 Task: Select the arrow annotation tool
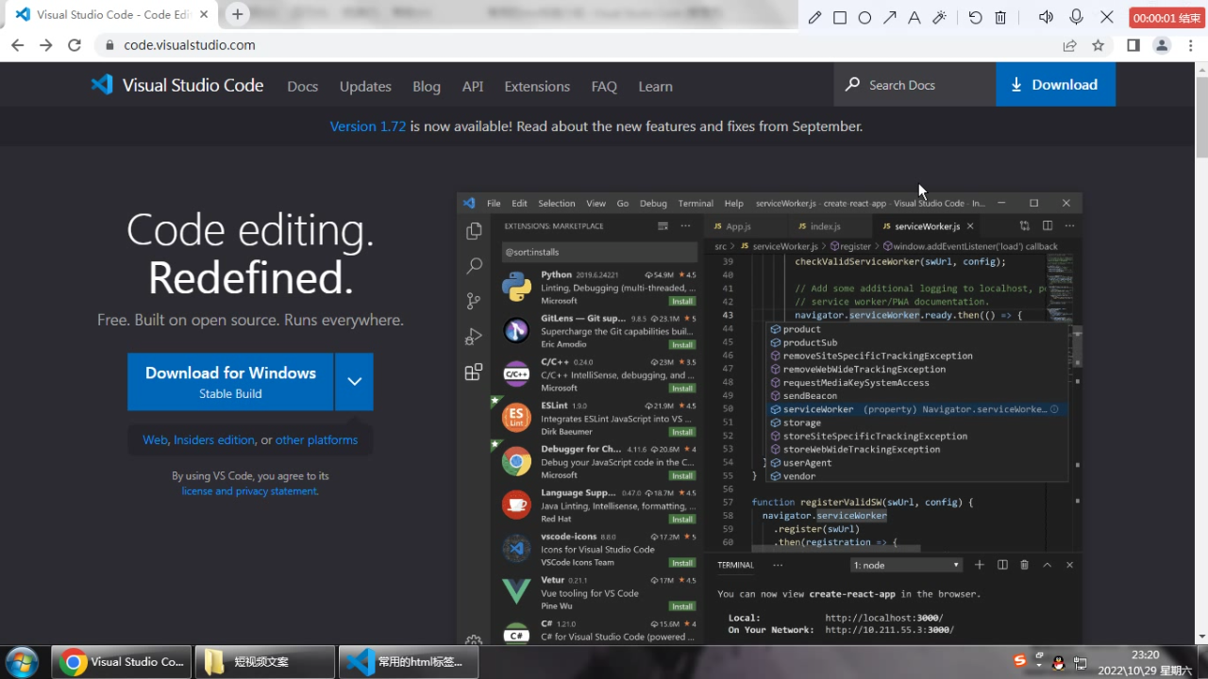point(890,18)
